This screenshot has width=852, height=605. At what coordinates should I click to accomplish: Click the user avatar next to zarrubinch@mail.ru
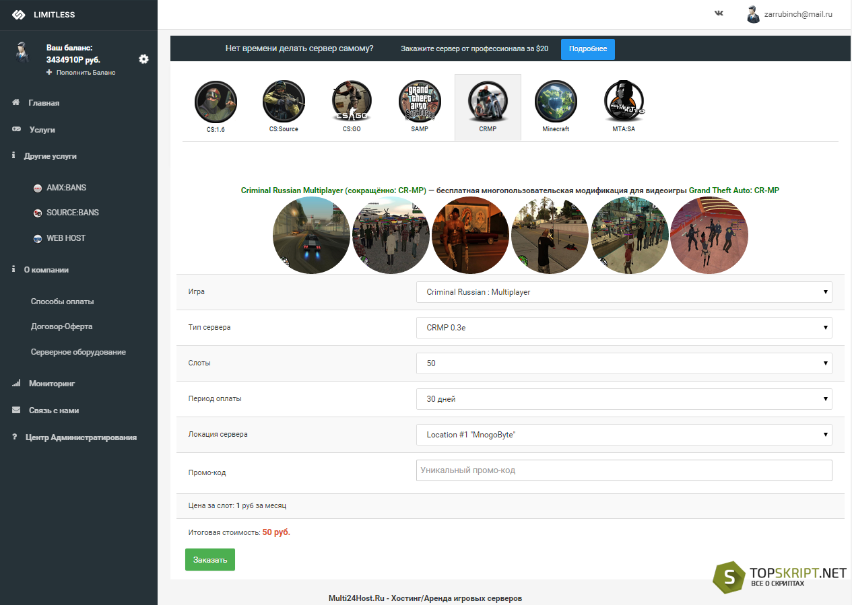[x=753, y=14]
